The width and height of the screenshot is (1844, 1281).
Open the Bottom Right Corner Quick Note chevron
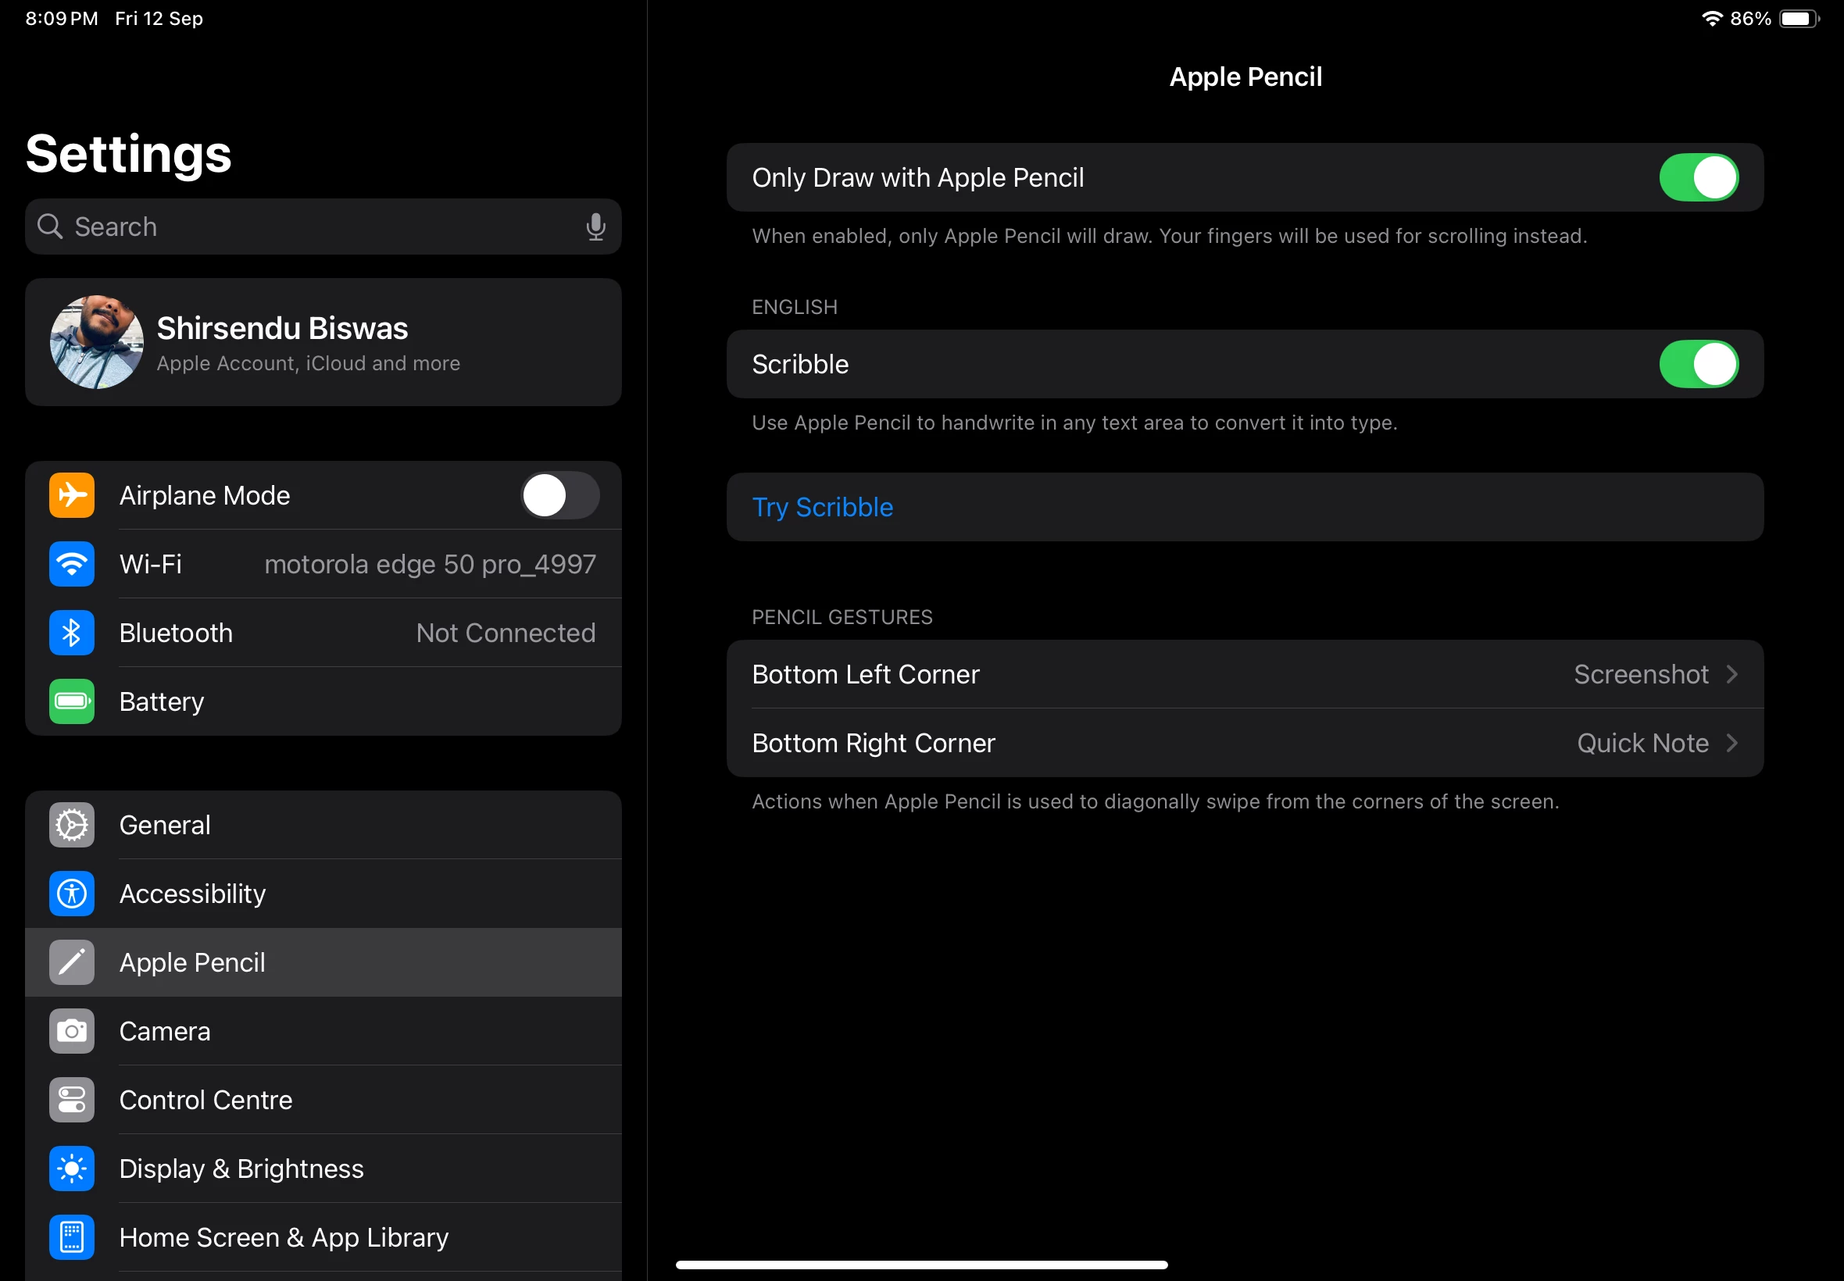[1731, 744]
